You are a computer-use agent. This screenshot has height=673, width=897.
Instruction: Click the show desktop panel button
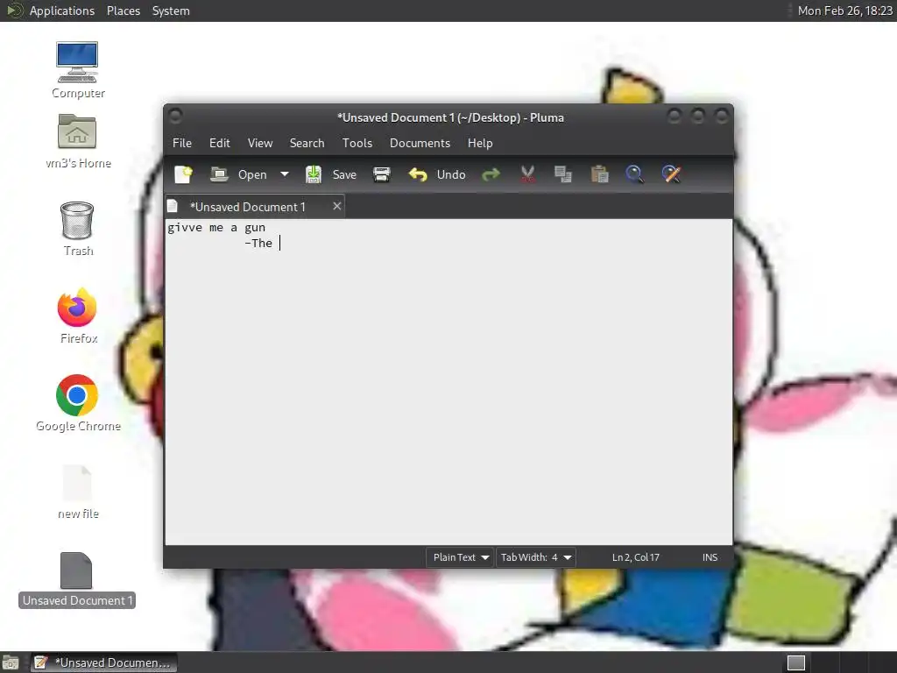(x=11, y=662)
